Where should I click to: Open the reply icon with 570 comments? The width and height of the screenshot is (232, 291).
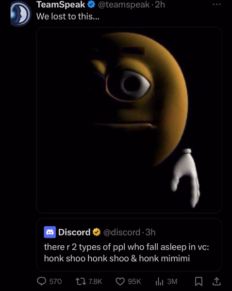tap(42, 281)
